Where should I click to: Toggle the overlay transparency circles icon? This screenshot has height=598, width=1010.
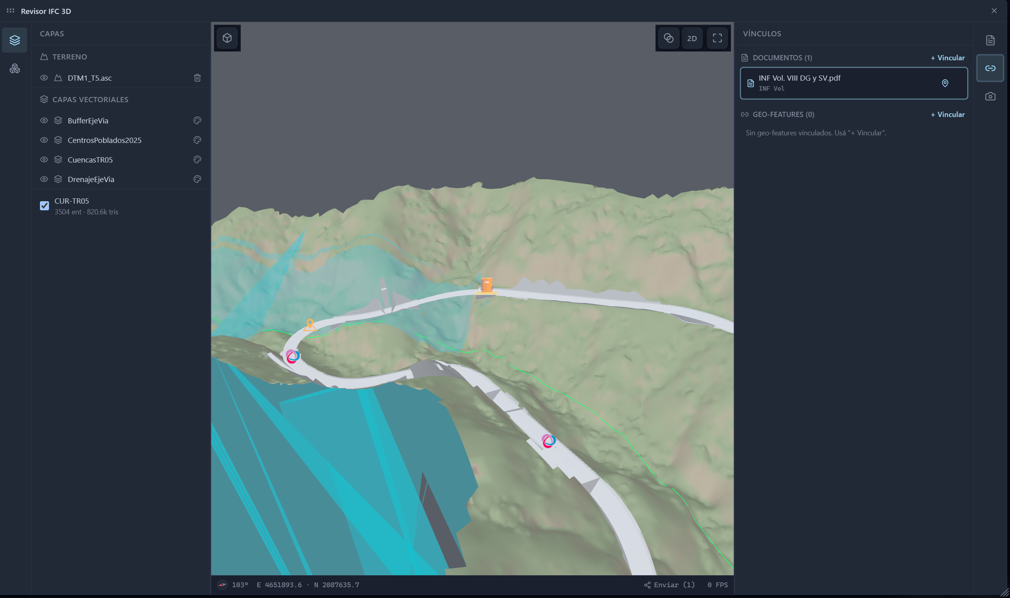point(669,38)
